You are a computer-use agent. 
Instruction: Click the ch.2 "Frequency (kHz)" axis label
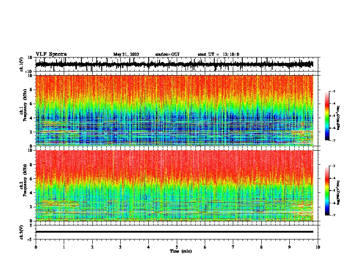[x=25, y=180]
